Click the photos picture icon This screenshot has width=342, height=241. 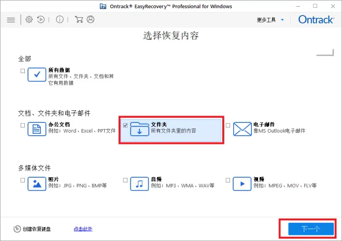point(37,184)
